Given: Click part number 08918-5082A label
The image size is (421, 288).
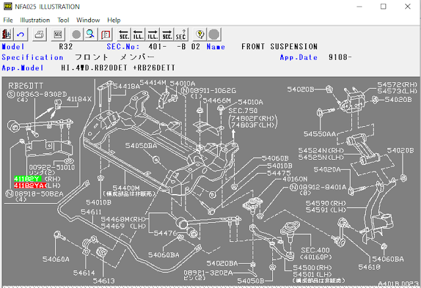Looking at the screenshot, I should [x=39, y=194].
